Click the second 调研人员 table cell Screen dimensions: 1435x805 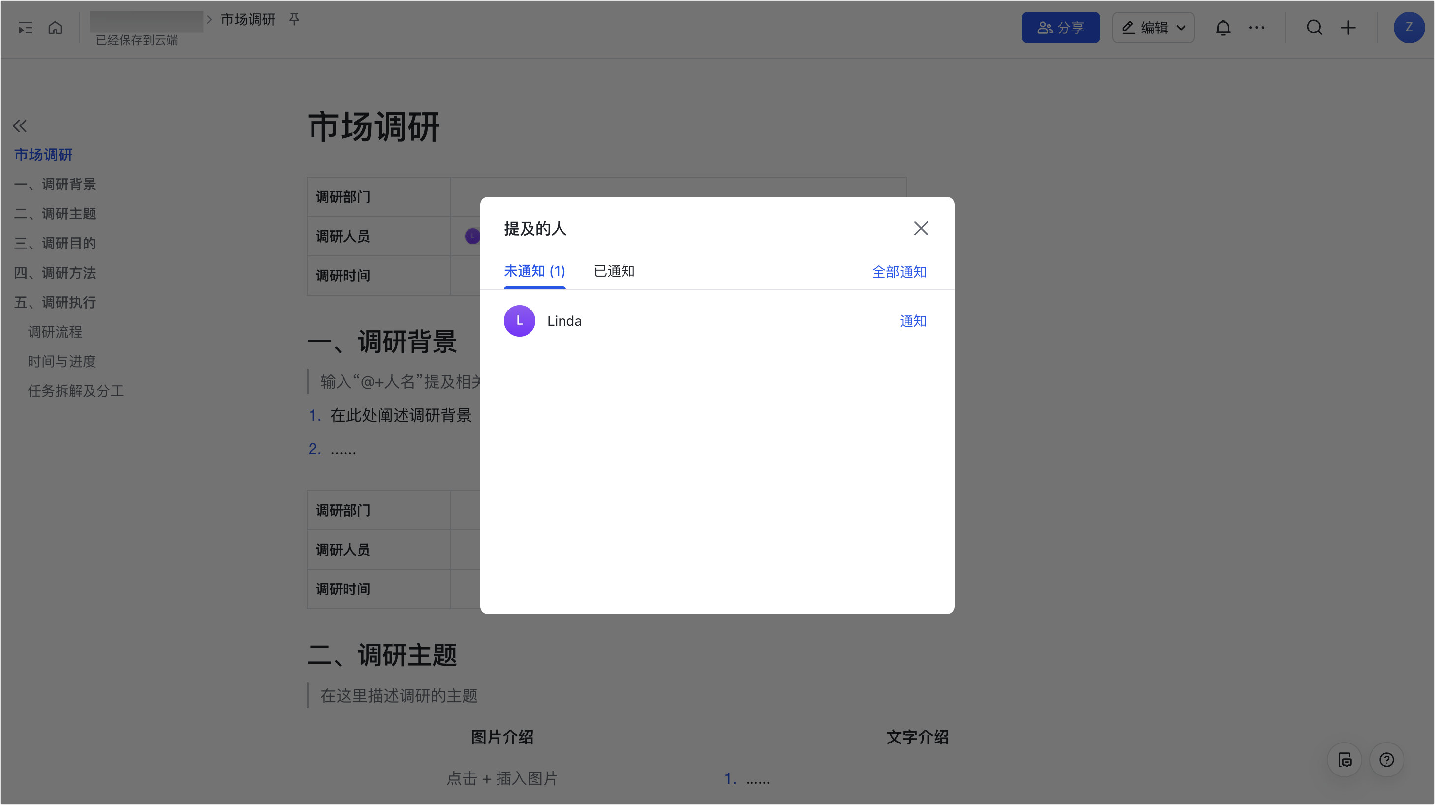point(378,550)
